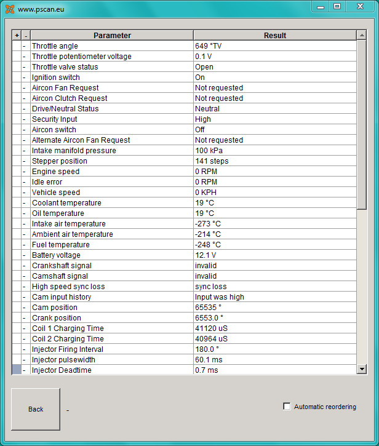Click the 141 steps result value
The width and height of the screenshot is (379, 446).
(275, 161)
